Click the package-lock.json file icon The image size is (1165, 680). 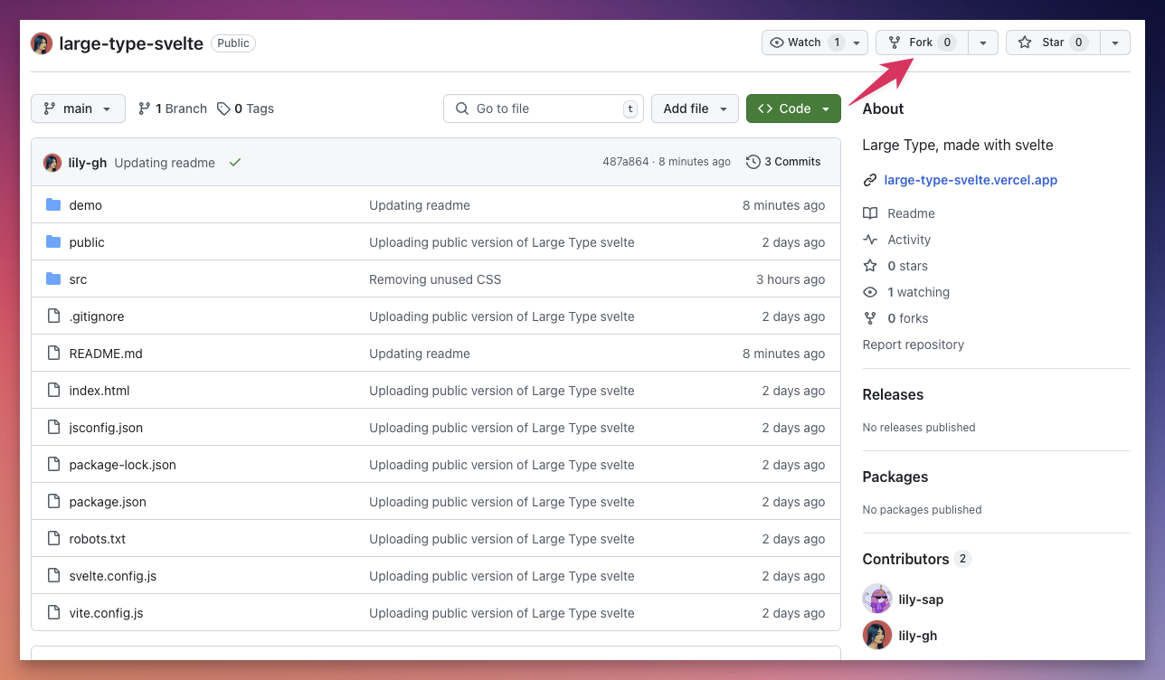[x=53, y=465]
